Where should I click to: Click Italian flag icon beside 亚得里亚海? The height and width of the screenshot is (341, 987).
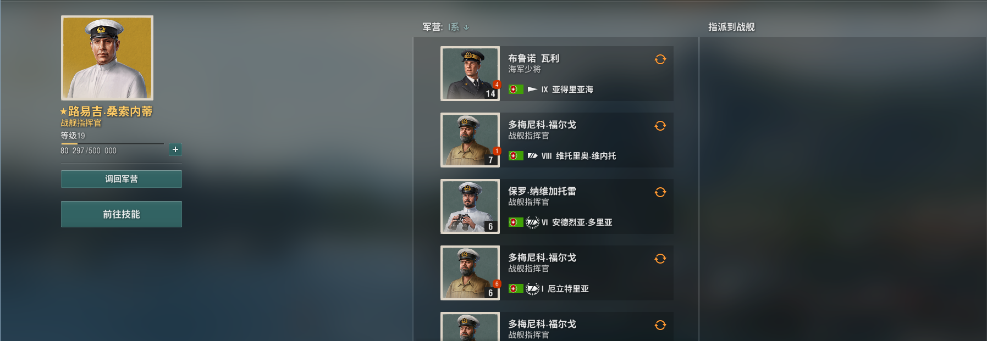click(516, 89)
